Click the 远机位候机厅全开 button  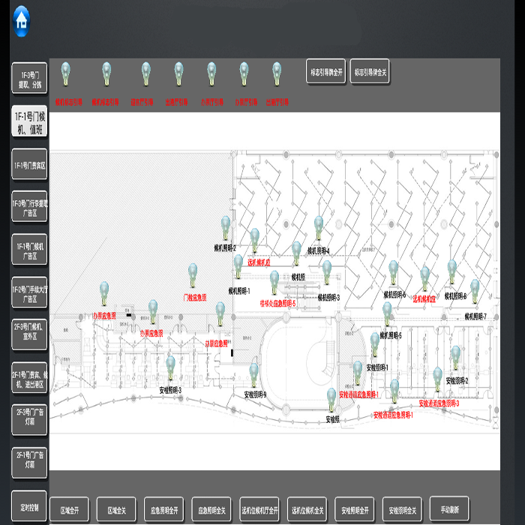coord(259,509)
